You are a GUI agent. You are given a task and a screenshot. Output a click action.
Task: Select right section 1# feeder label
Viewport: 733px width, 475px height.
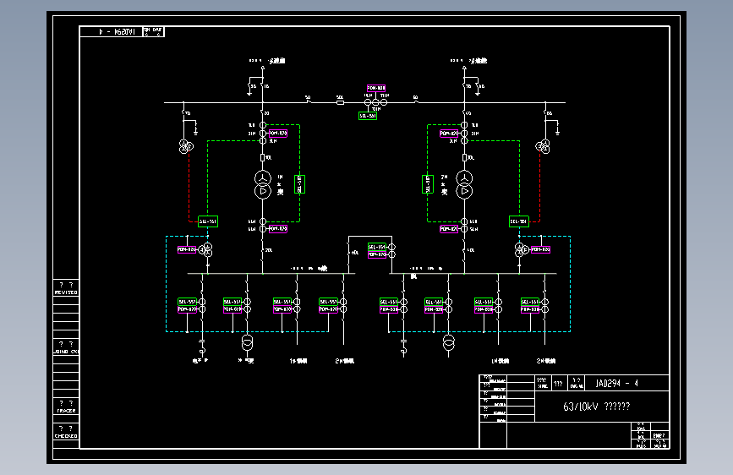(x=501, y=361)
